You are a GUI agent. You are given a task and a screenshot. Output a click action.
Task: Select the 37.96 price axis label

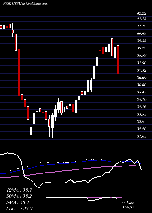142,63
